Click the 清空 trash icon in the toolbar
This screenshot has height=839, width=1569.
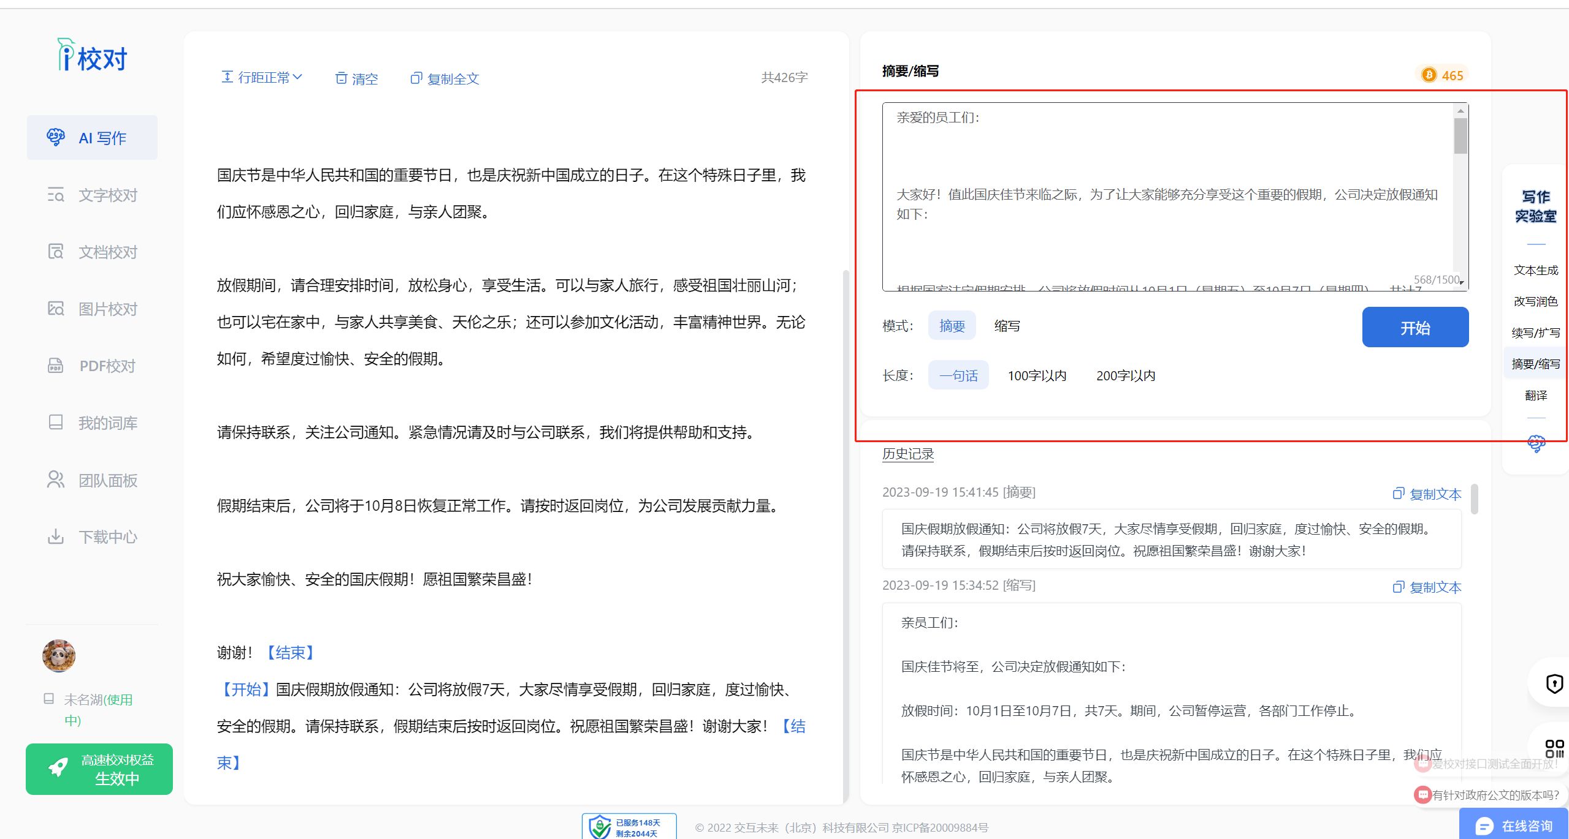click(342, 78)
